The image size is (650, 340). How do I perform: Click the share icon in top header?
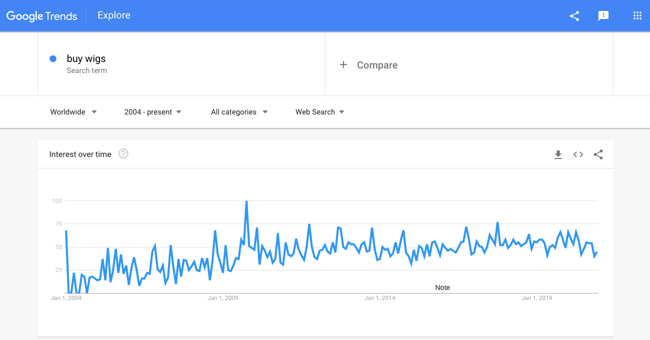pyautogui.click(x=574, y=16)
